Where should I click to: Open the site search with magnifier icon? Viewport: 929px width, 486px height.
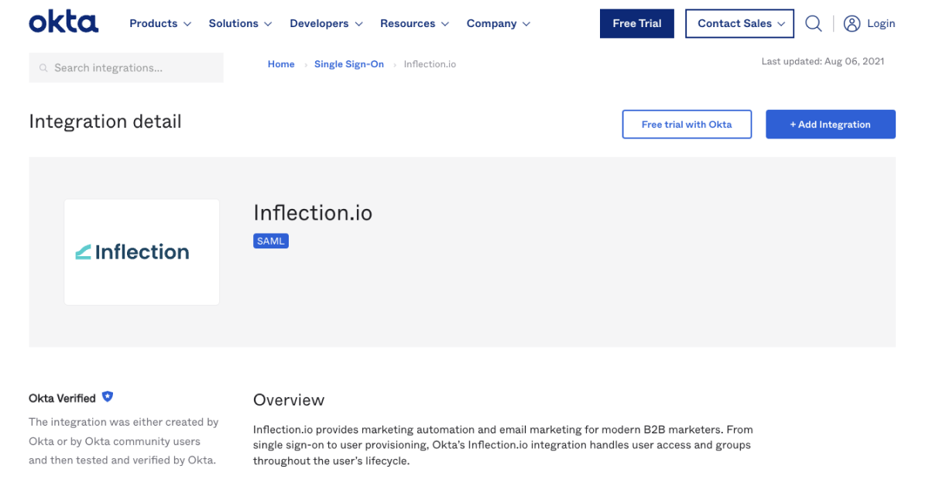point(813,23)
